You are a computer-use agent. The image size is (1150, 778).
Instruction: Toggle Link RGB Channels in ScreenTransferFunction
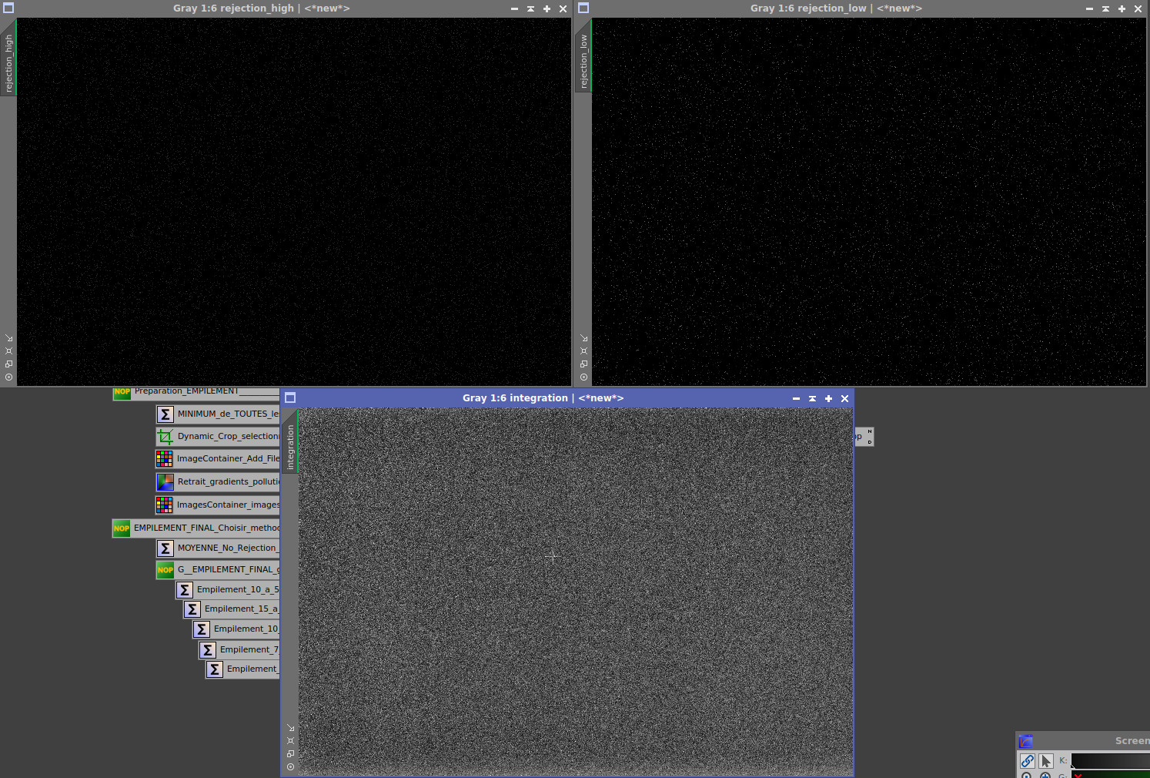point(1027,760)
